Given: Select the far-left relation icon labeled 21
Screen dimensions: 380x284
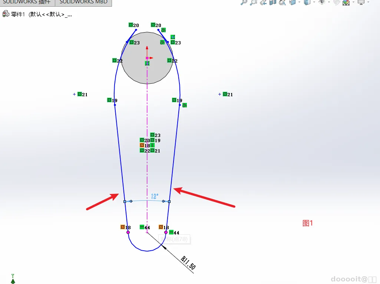Looking at the screenshot, I should [x=79, y=94].
